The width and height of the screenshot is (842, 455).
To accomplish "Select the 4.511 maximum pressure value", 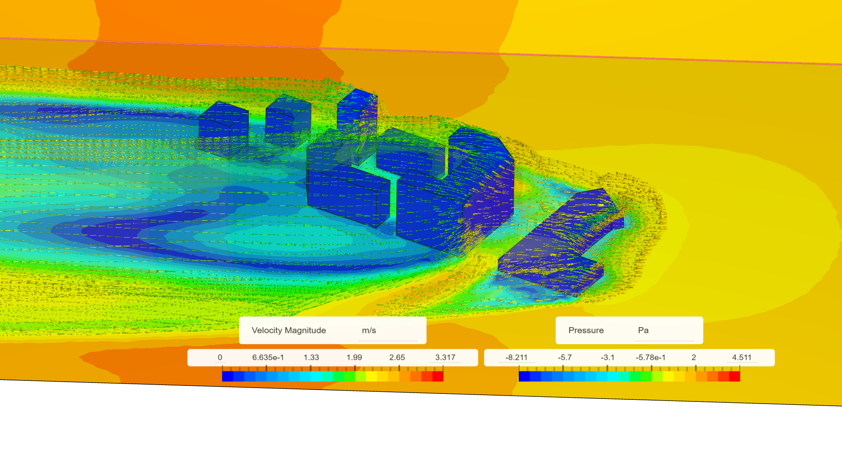I will coord(742,357).
